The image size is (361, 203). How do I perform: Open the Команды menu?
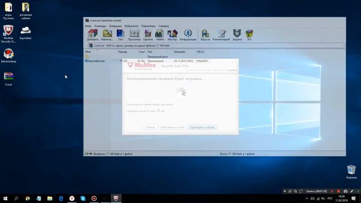(x=100, y=26)
